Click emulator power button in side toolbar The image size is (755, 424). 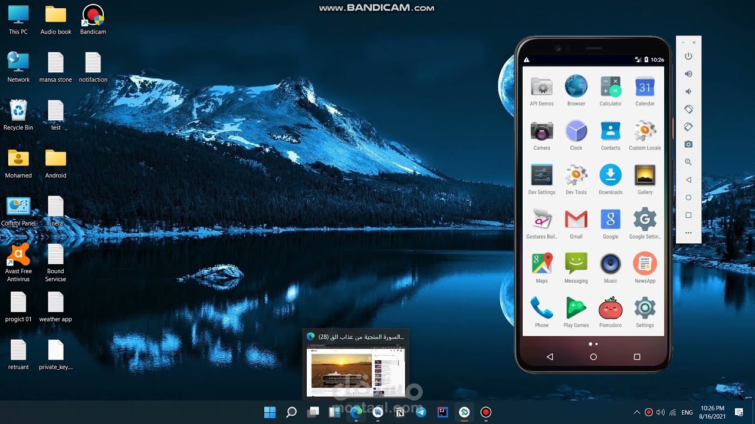point(688,56)
